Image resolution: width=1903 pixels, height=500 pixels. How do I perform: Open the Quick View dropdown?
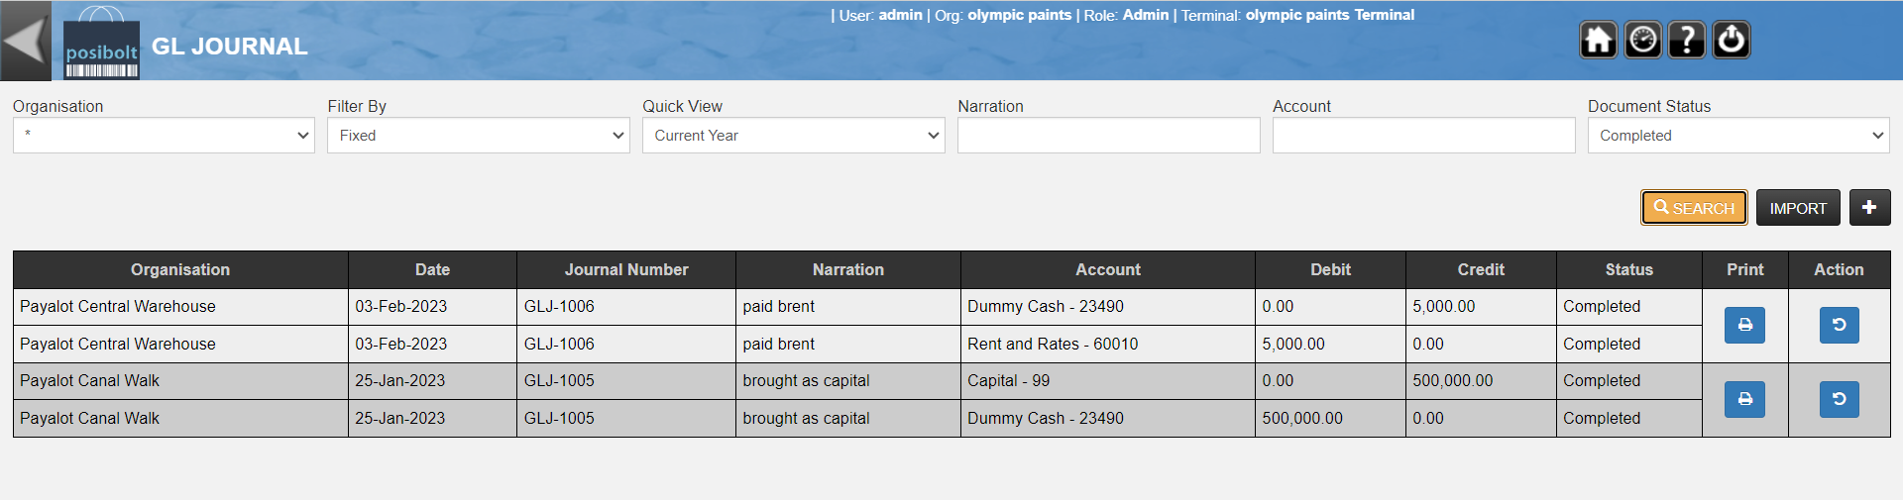794,136
